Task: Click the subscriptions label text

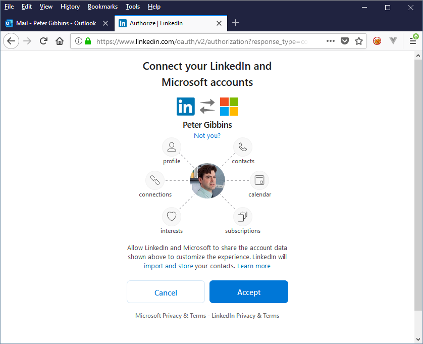Action: click(x=243, y=231)
